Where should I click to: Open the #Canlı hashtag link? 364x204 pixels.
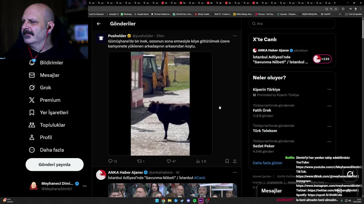click(x=200, y=178)
